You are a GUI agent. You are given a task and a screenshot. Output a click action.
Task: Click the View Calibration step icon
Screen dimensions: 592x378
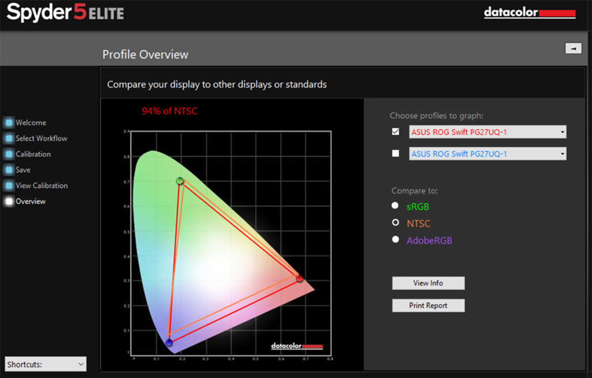point(9,186)
